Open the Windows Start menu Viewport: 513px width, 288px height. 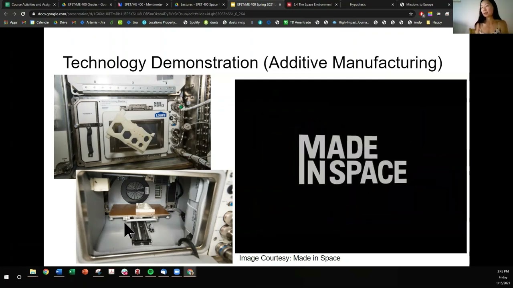[6, 277]
